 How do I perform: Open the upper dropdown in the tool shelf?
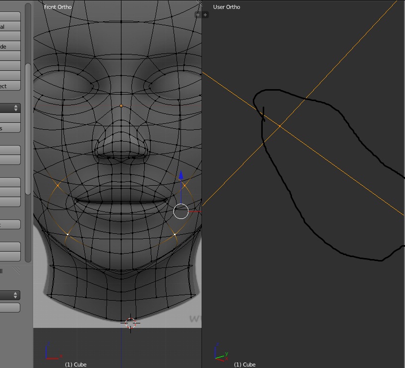point(10,108)
